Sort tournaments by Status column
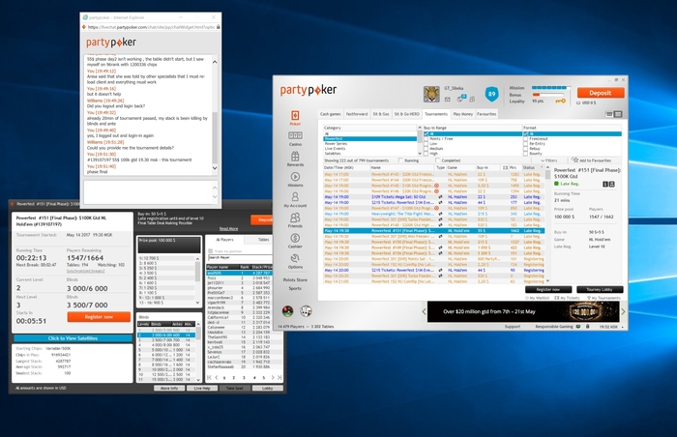Screen dimensions: 677x437 tap(532, 167)
